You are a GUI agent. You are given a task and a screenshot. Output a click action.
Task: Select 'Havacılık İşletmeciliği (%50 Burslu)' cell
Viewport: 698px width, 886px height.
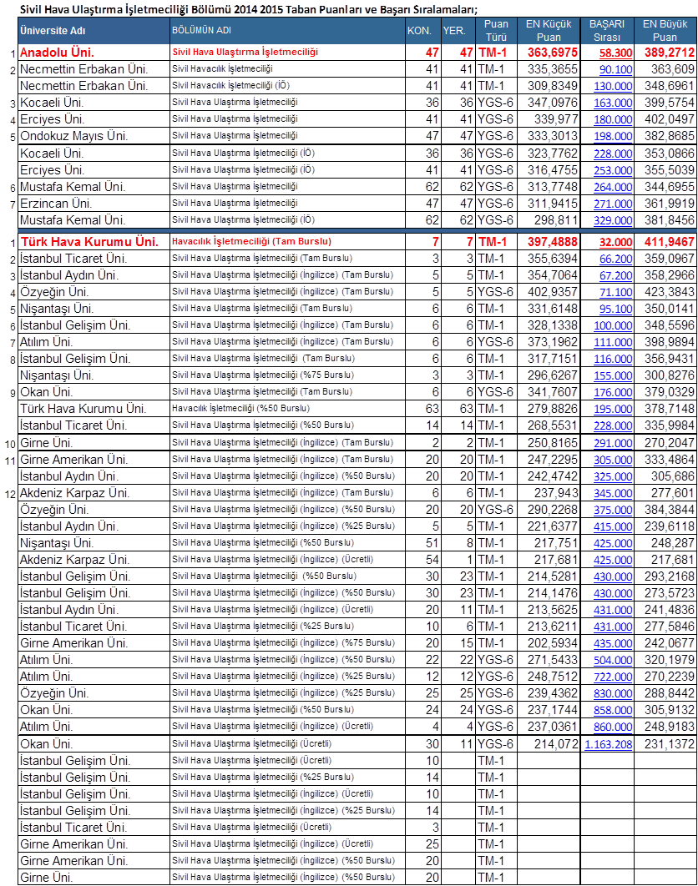(x=287, y=409)
